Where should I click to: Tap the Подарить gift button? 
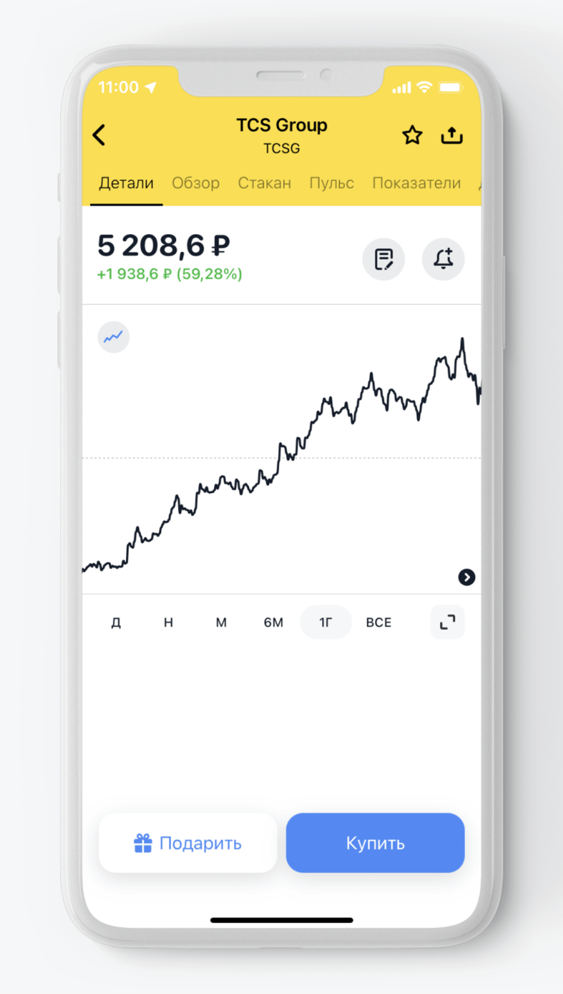click(x=188, y=843)
